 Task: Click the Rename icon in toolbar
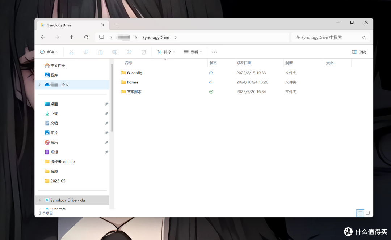115,52
